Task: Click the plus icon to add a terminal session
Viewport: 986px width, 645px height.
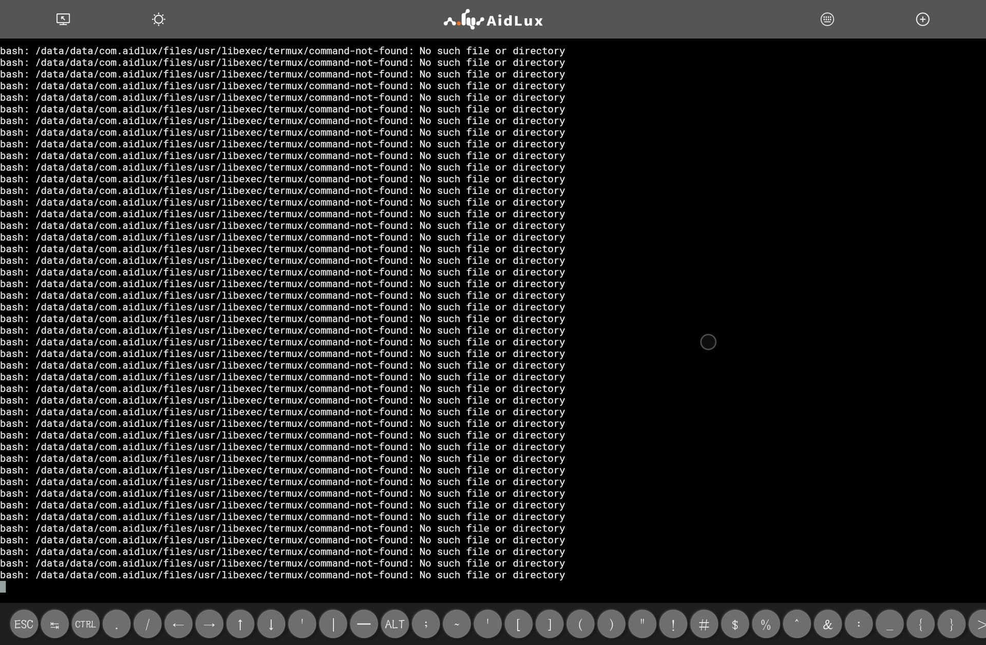Action: 922,19
